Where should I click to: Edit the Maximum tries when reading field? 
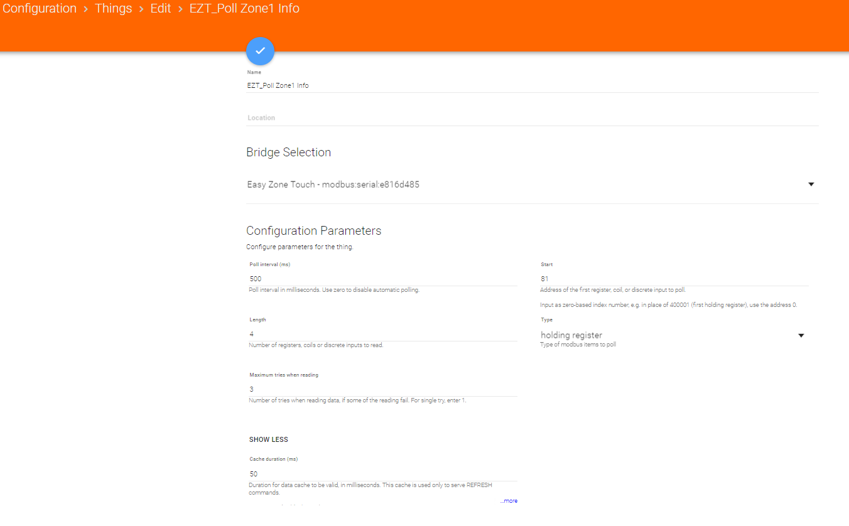point(382,389)
